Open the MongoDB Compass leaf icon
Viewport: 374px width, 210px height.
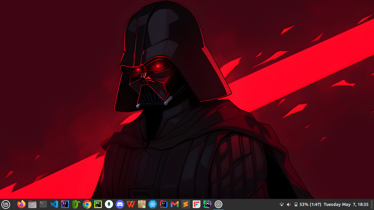pyautogui.click(x=109, y=204)
